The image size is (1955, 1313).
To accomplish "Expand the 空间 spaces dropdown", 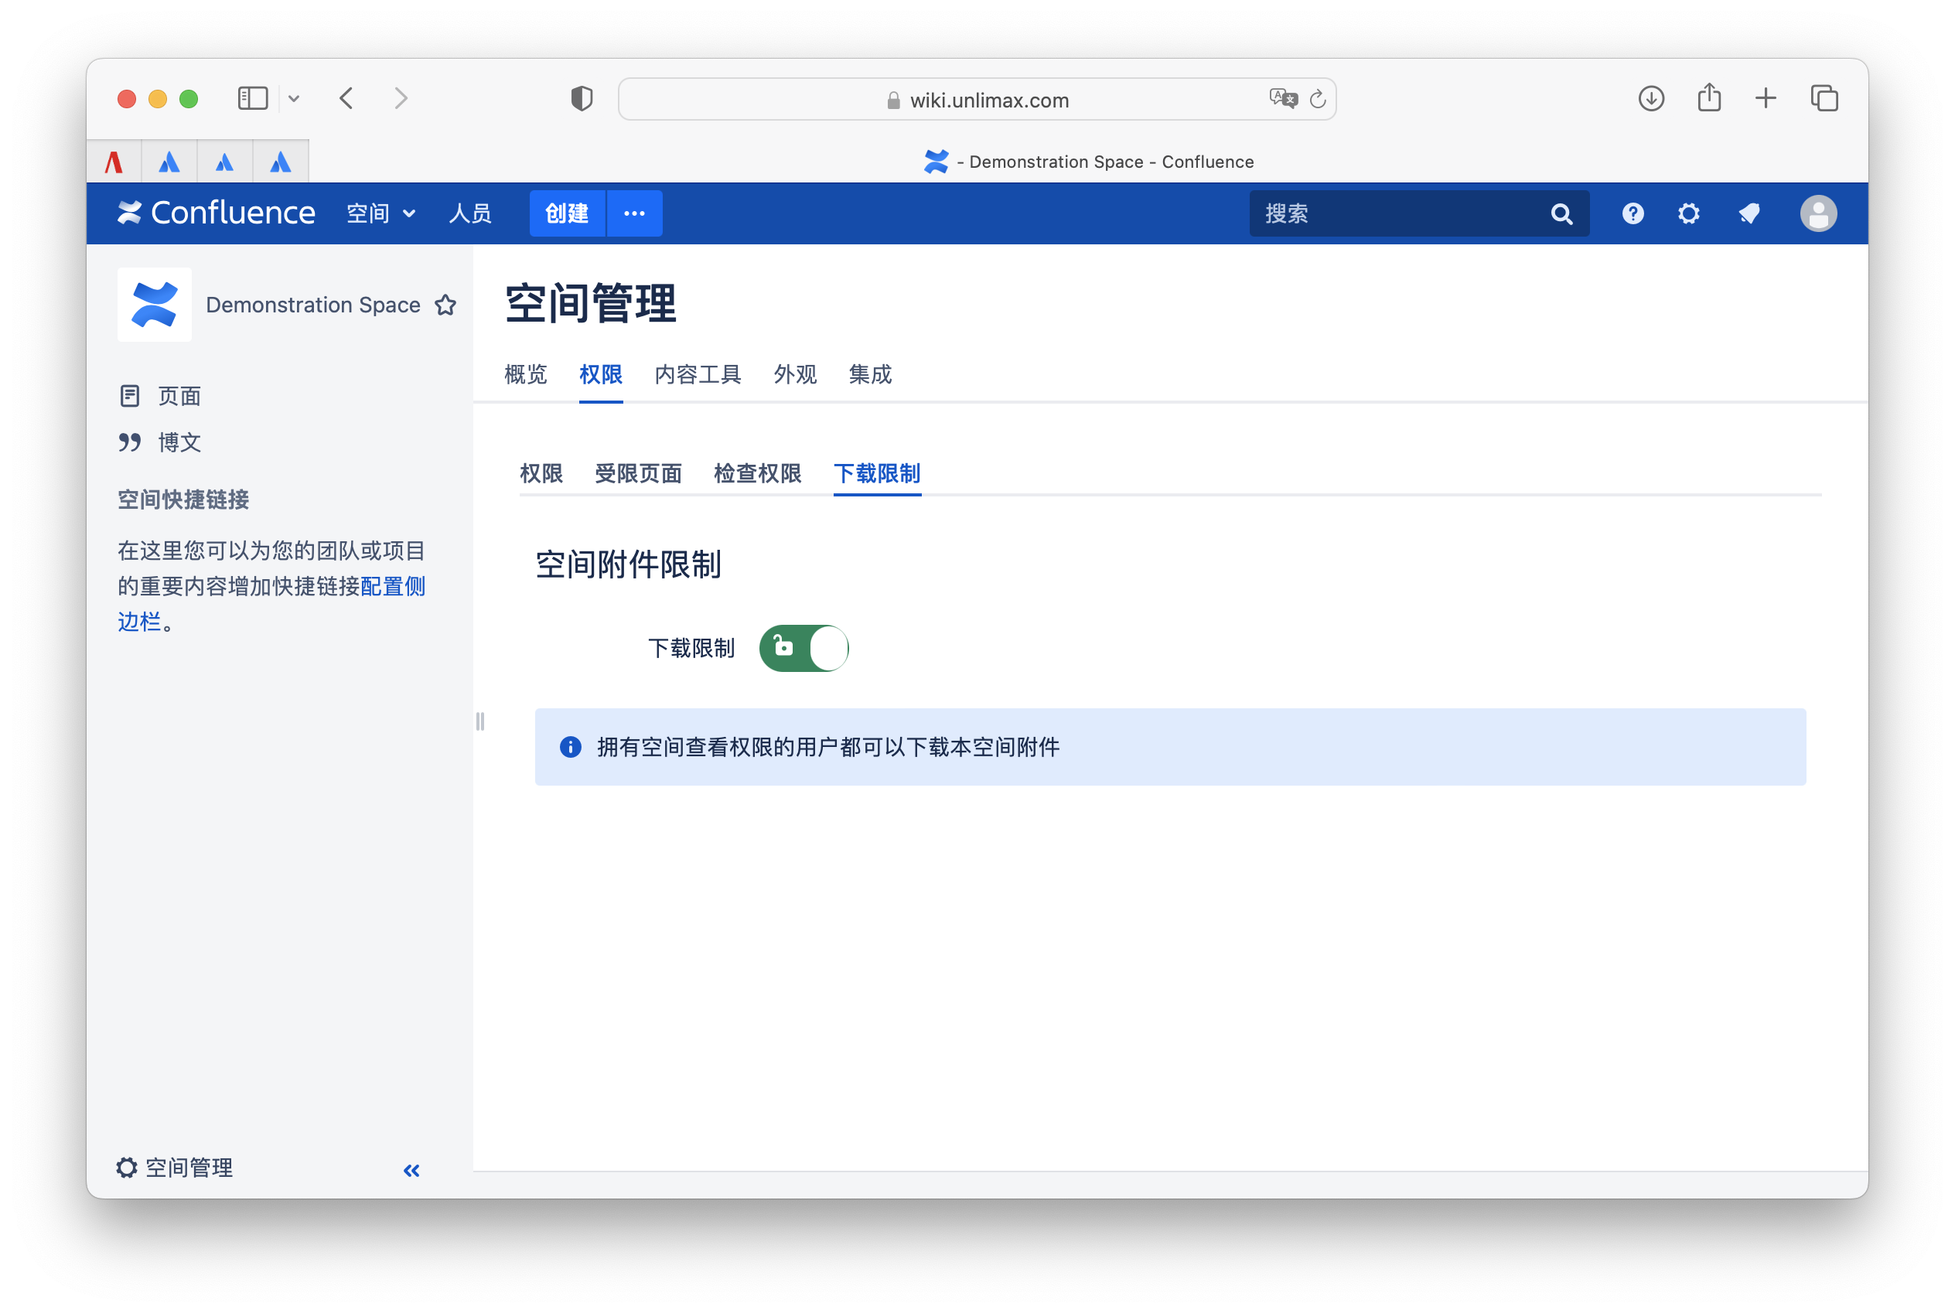I will 382,213.
